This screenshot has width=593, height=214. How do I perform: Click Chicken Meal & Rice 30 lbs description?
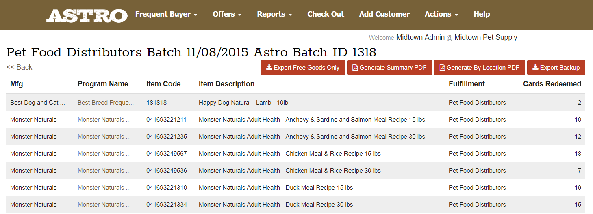[290, 171]
